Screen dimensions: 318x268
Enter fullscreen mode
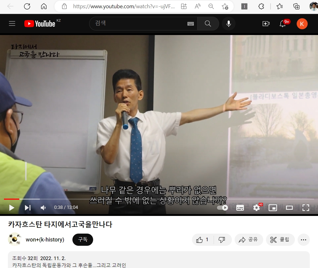(x=306, y=207)
